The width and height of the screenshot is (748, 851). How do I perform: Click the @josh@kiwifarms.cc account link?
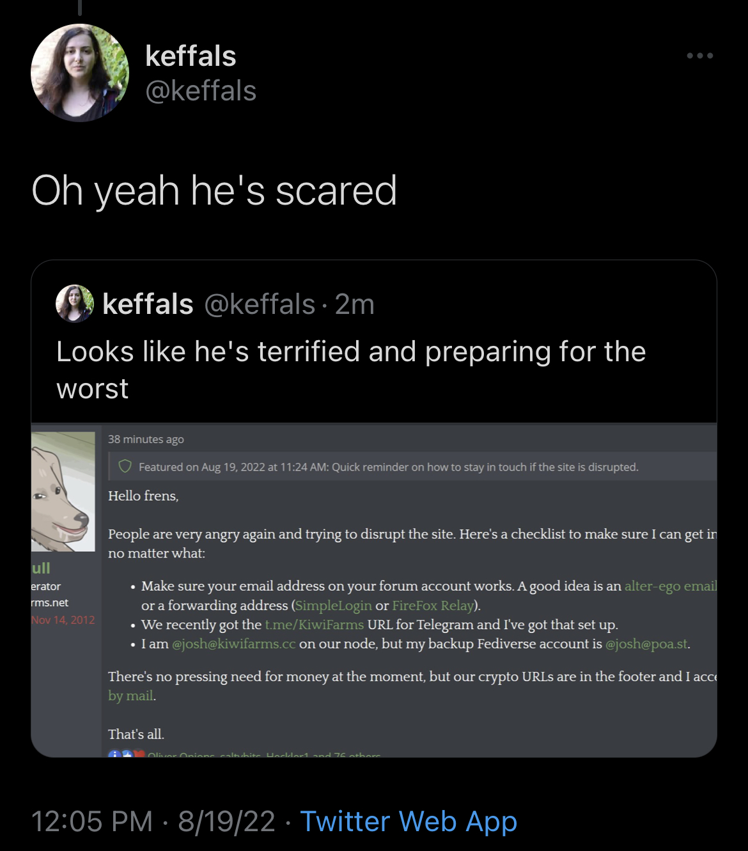(234, 644)
